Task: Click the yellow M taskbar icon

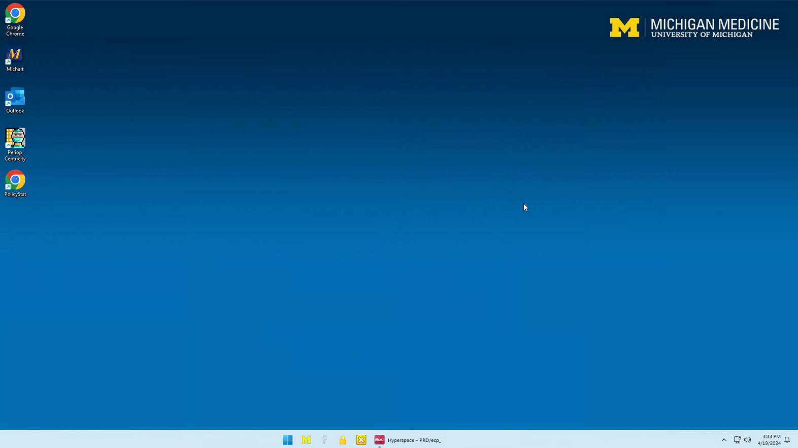Action: (306, 440)
